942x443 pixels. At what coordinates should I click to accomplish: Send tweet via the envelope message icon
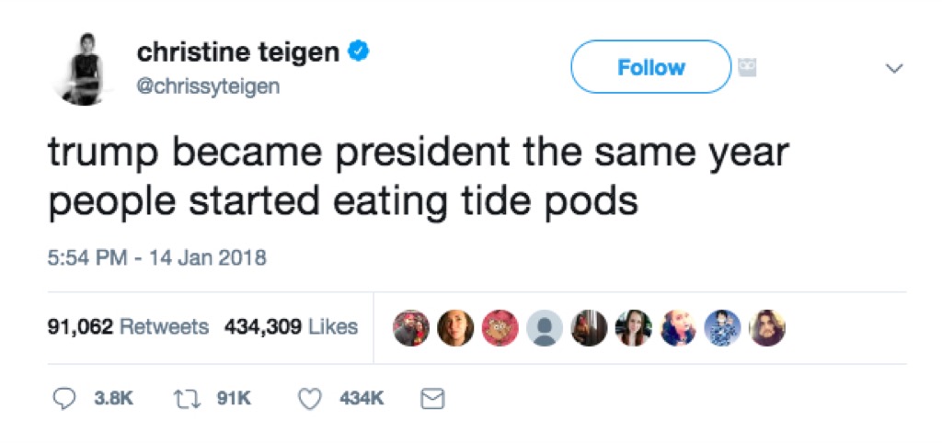[431, 399]
